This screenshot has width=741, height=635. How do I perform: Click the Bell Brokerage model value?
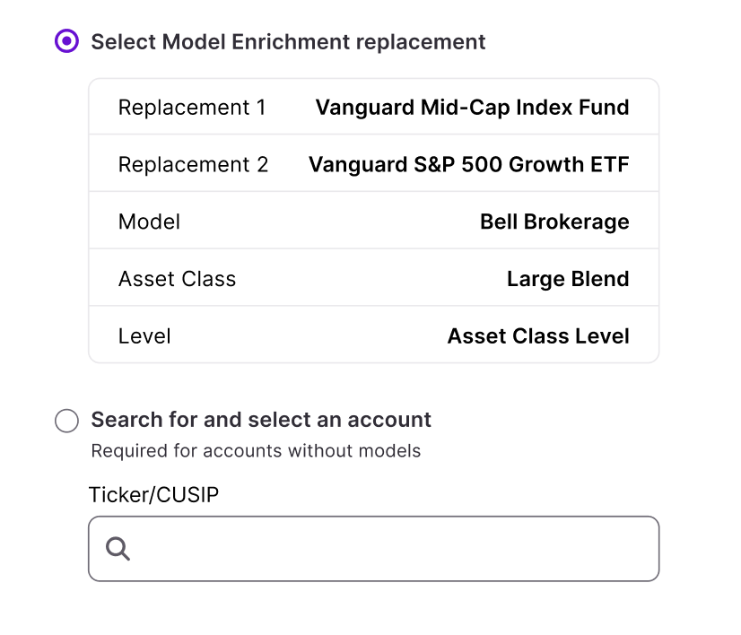(x=554, y=222)
